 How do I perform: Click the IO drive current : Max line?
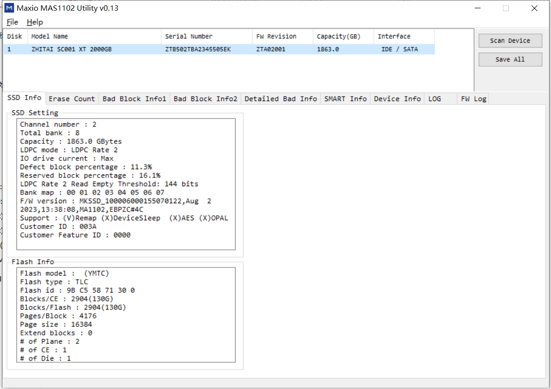[x=67, y=159]
